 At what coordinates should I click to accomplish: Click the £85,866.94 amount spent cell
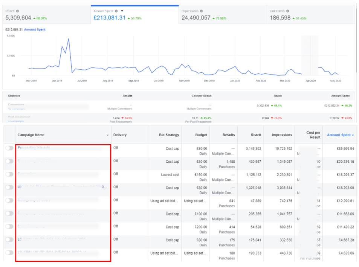[345, 149]
